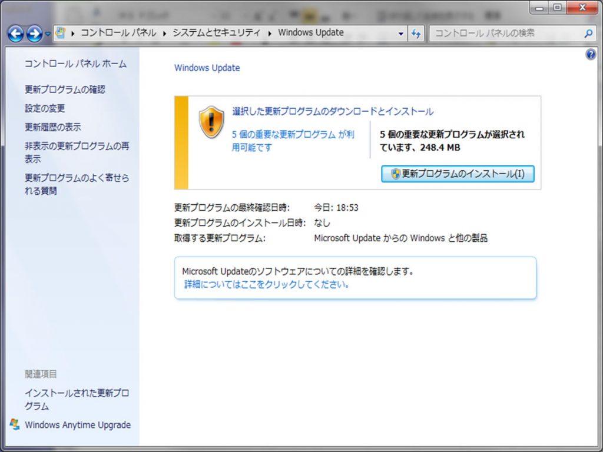Click the 今日: 18:53 last-checked value
The height and width of the screenshot is (452, 603).
pyautogui.click(x=336, y=208)
